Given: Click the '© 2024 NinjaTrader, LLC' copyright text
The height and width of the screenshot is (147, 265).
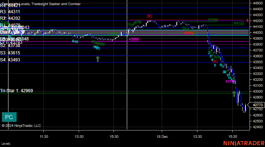Looking at the screenshot, I should (x=21, y=126).
